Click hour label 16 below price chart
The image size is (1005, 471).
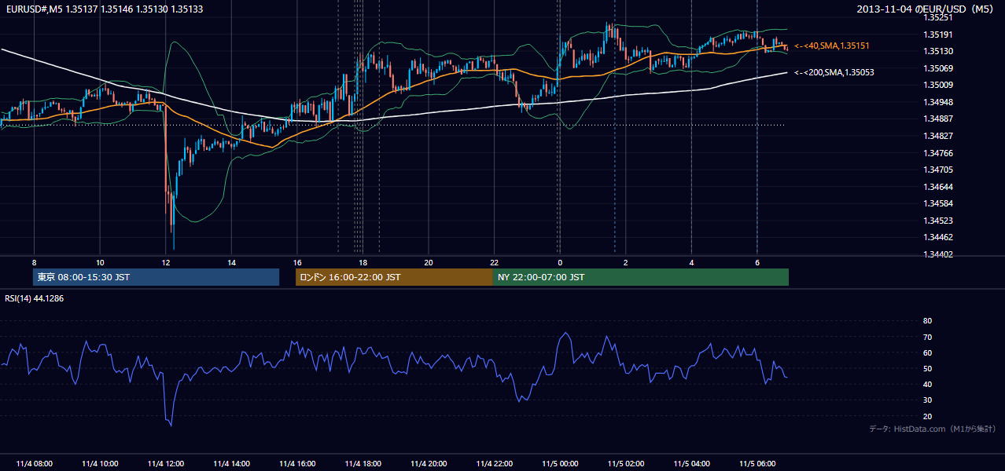pyautogui.click(x=297, y=262)
